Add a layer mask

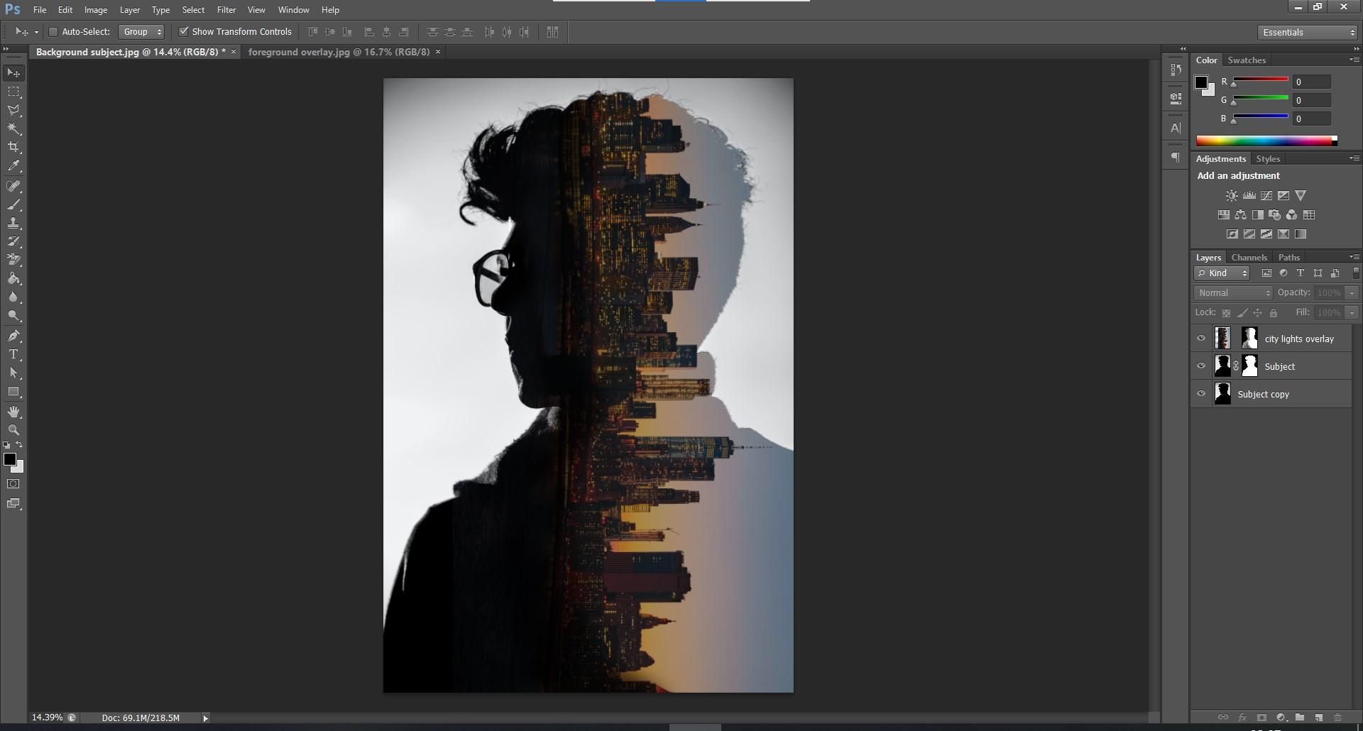(x=1262, y=718)
